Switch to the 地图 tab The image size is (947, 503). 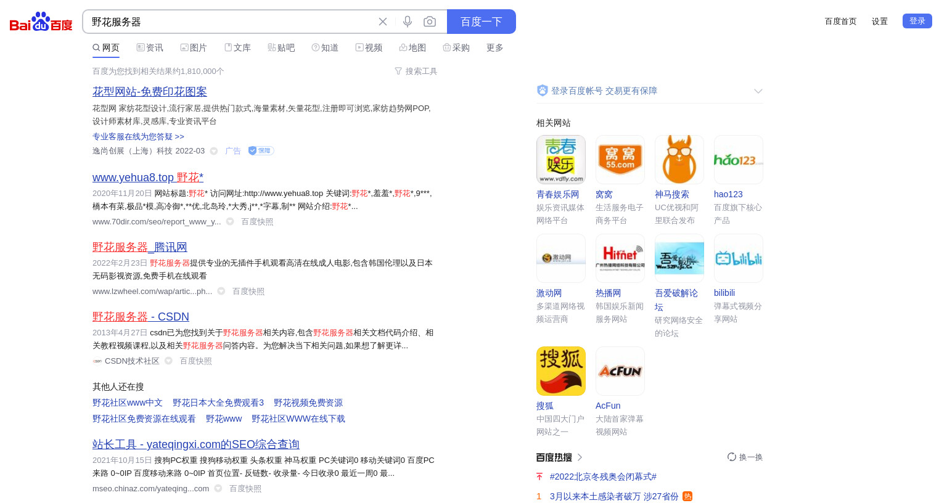(412, 47)
